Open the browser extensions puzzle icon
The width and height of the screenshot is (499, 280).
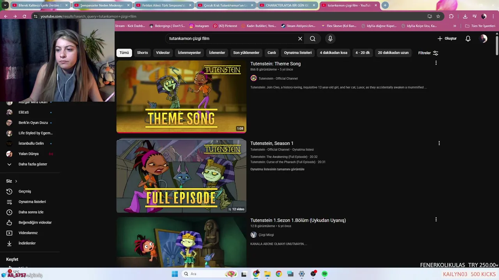[451, 16]
